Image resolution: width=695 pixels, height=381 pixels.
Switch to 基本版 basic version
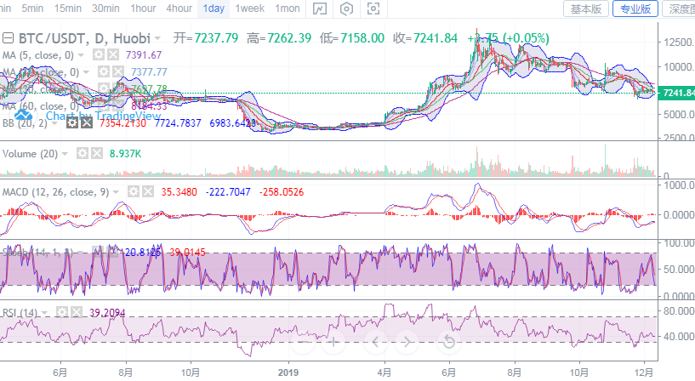tap(586, 9)
